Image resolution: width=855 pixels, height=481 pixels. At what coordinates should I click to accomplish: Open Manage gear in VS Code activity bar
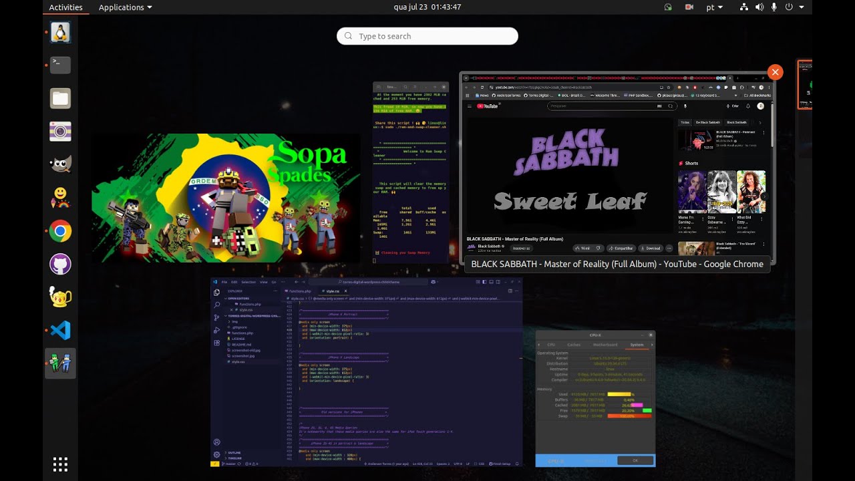[x=216, y=454]
